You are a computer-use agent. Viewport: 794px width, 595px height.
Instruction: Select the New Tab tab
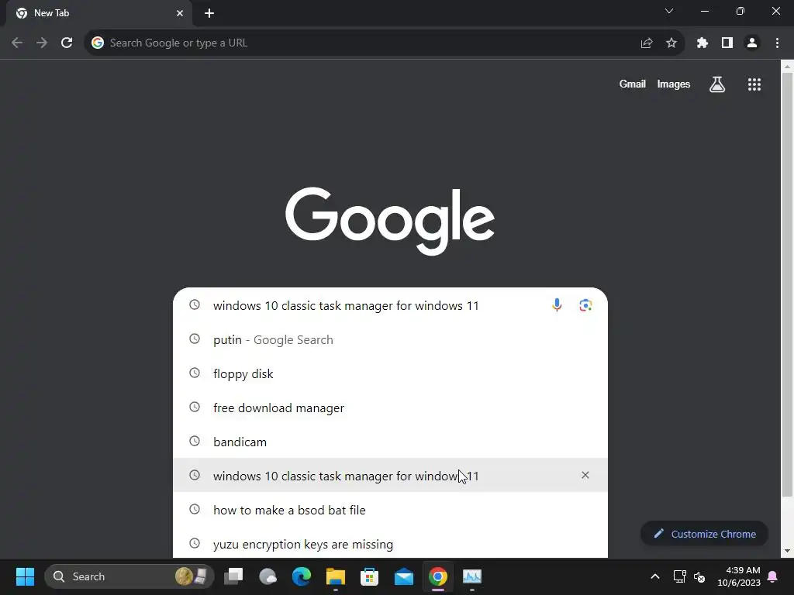[x=98, y=13]
